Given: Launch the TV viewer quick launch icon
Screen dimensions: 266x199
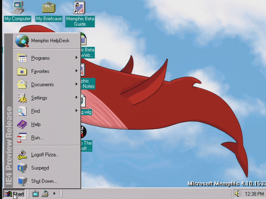Looking at the screenshot, I should pyautogui.click(x=35, y=194).
